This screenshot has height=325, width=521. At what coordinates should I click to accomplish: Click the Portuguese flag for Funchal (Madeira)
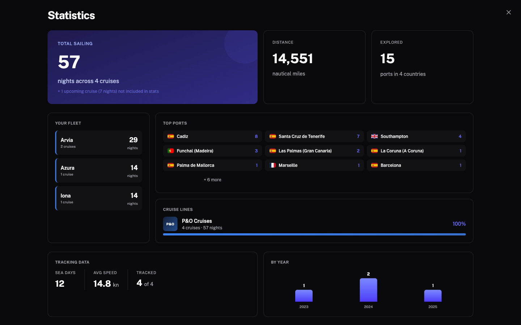[170, 151]
